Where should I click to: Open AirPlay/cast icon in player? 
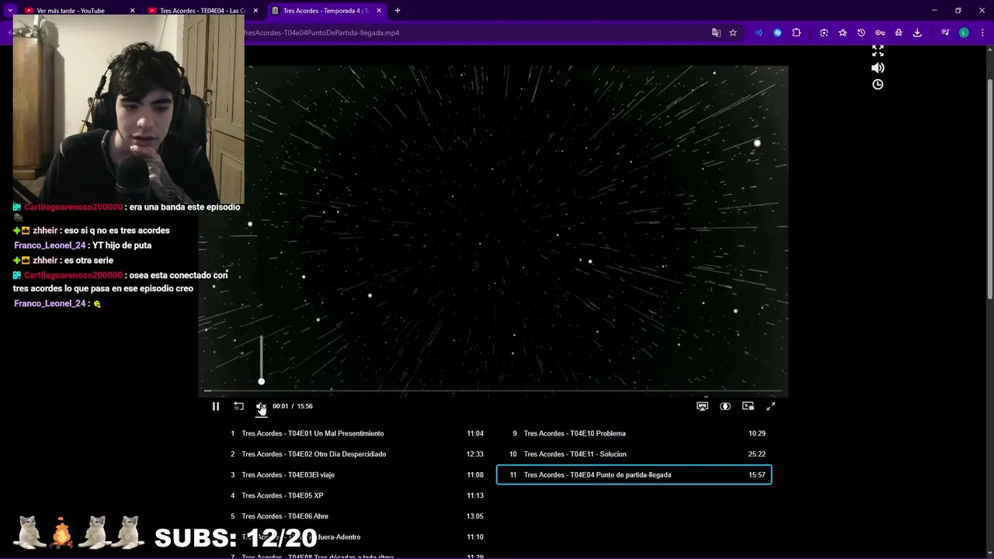702,406
